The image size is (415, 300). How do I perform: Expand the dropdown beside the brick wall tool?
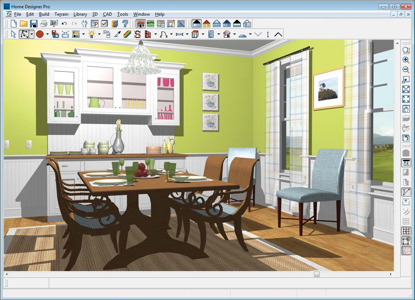coord(155,34)
